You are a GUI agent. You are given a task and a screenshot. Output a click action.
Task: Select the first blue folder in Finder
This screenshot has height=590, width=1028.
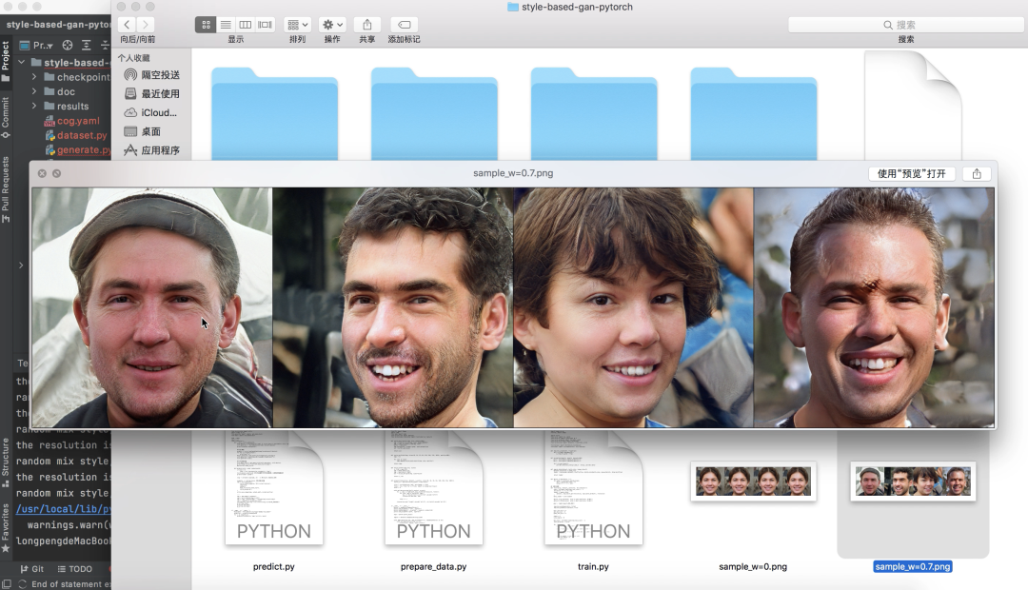point(274,113)
